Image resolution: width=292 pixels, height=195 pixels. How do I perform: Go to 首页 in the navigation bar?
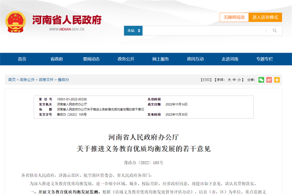click(x=22, y=59)
